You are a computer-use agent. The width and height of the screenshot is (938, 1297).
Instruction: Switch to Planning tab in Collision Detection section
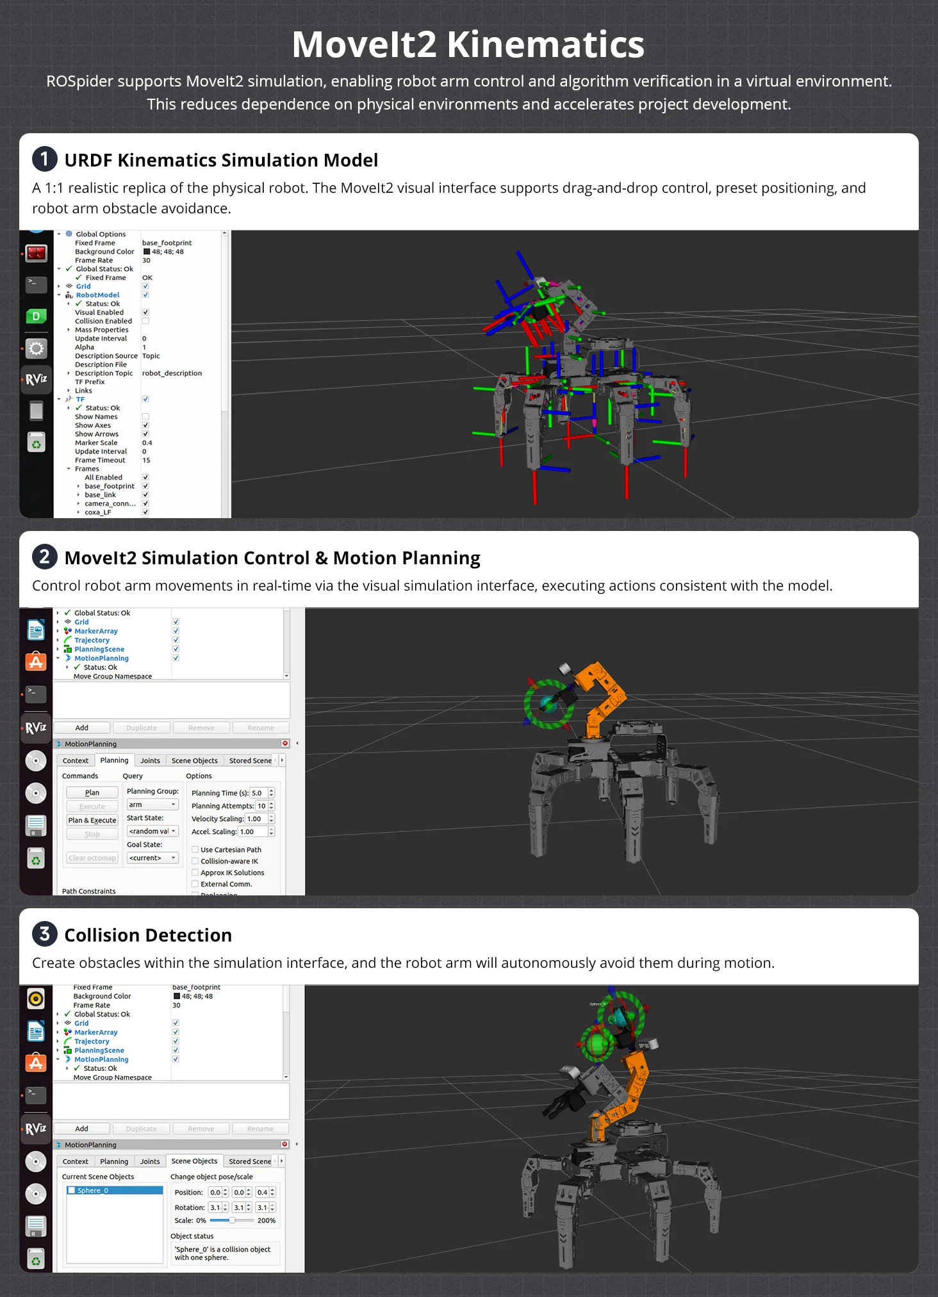(114, 1161)
